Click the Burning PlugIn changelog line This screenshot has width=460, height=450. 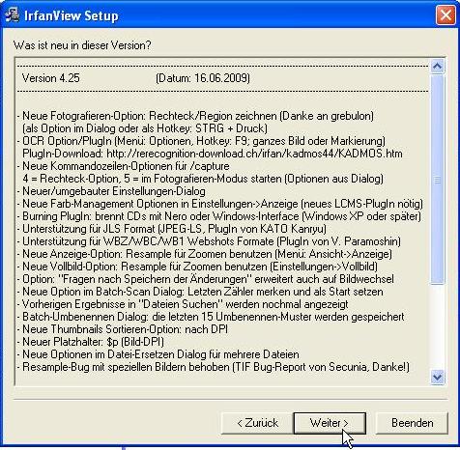219,216
